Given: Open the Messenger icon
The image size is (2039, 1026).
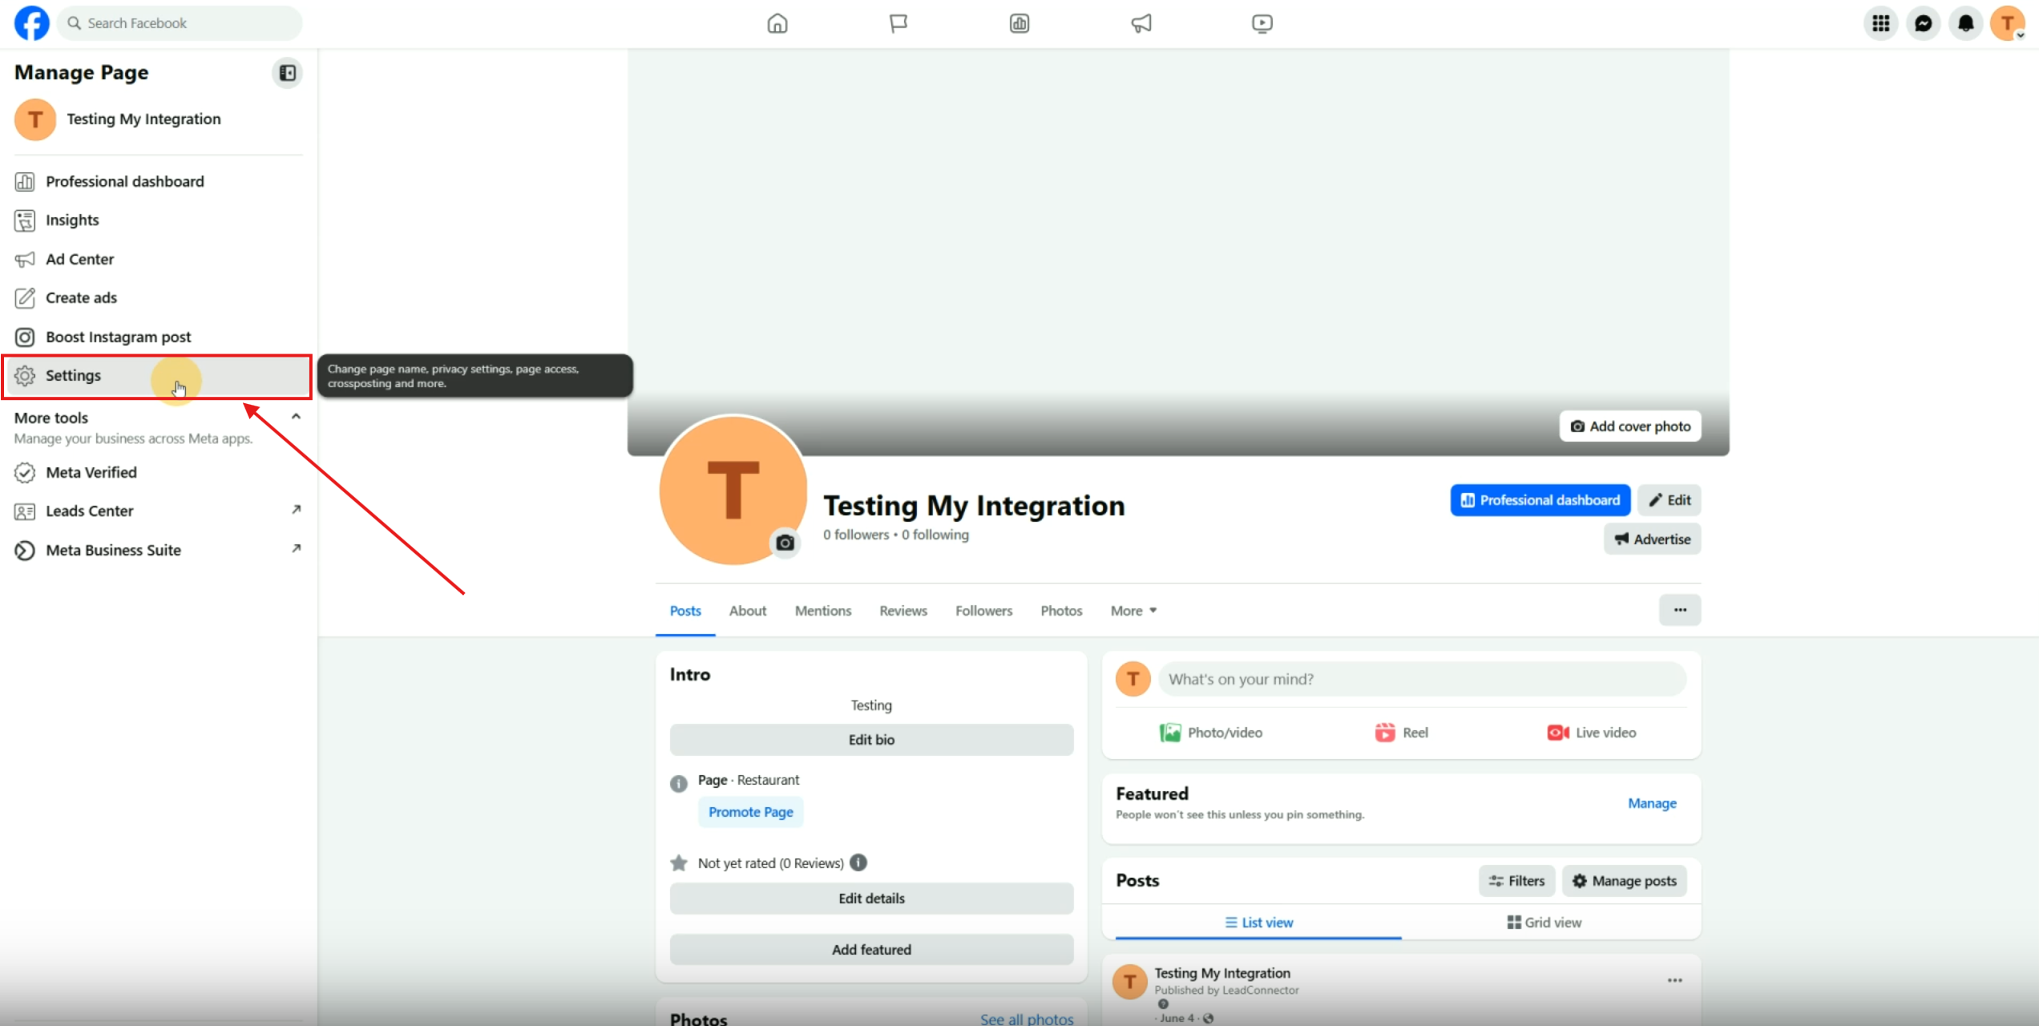Looking at the screenshot, I should click(1924, 23).
